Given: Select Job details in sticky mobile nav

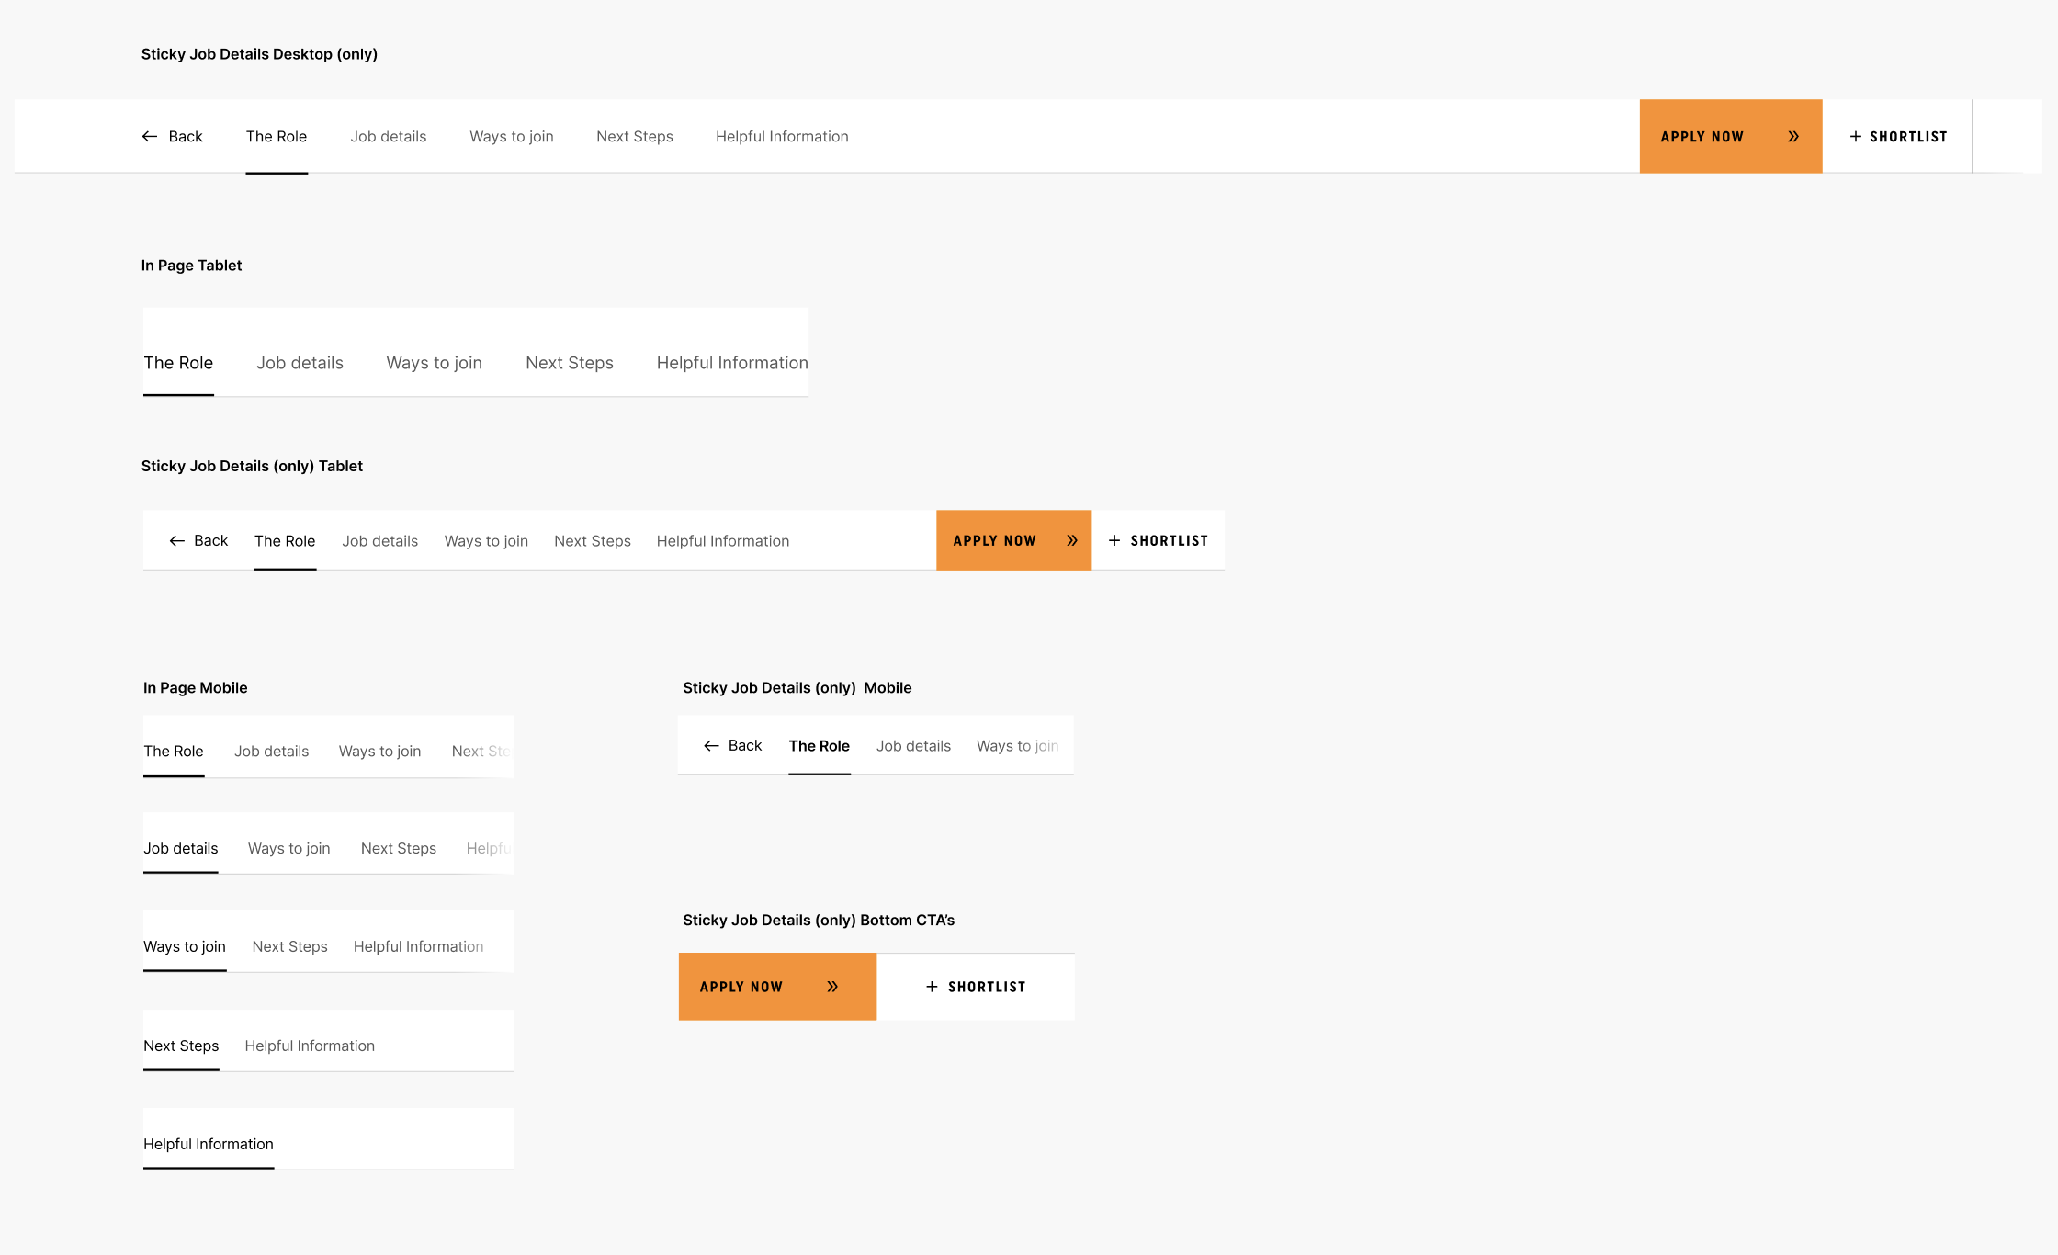Looking at the screenshot, I should (913, 746).
